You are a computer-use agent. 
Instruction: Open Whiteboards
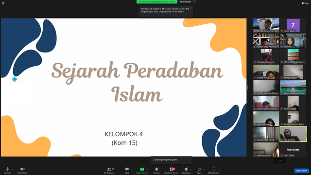(214, 170)
